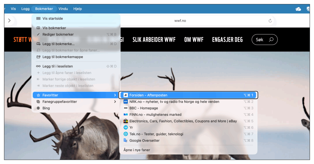
Task: Click the NRK favicon
Action: (125, 102)
